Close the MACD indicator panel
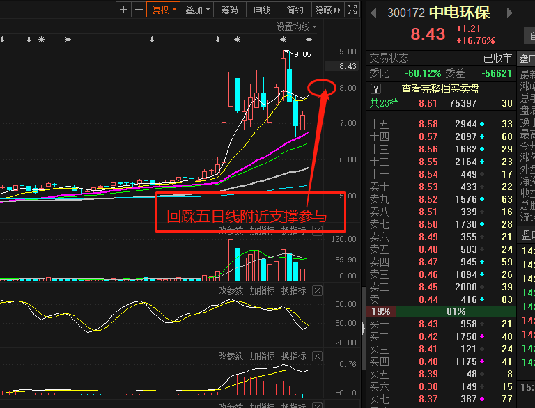535x408 pixels. (x=318, y=356)
